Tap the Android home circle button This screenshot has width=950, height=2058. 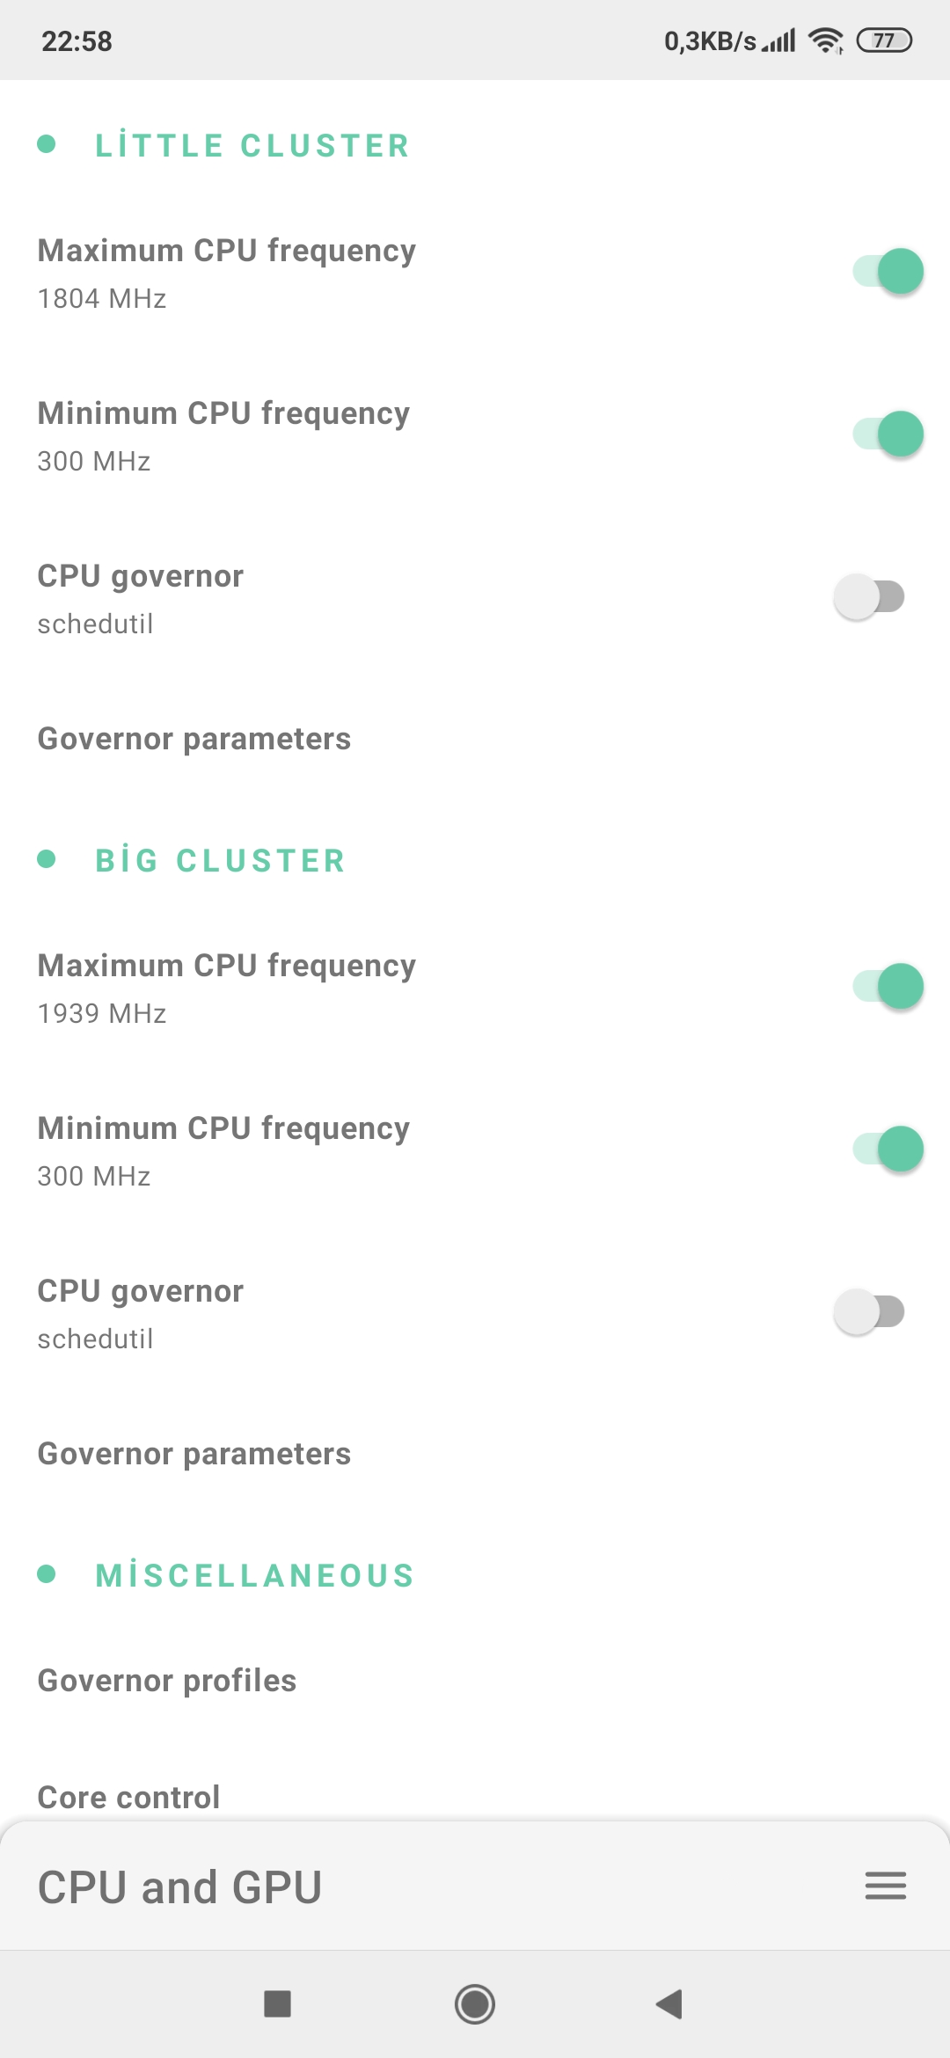[475, 2004]
